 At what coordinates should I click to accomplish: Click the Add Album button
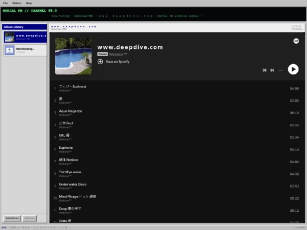pyautogui.click(x=12, y=218)
